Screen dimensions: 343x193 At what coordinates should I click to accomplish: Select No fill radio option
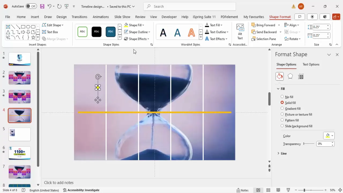pyautogui.click(x=282, y=97)
